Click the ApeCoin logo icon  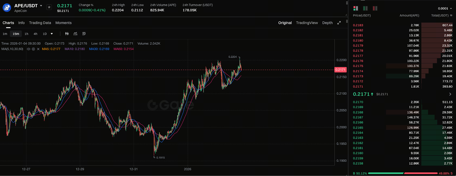(x=7, y=8)
